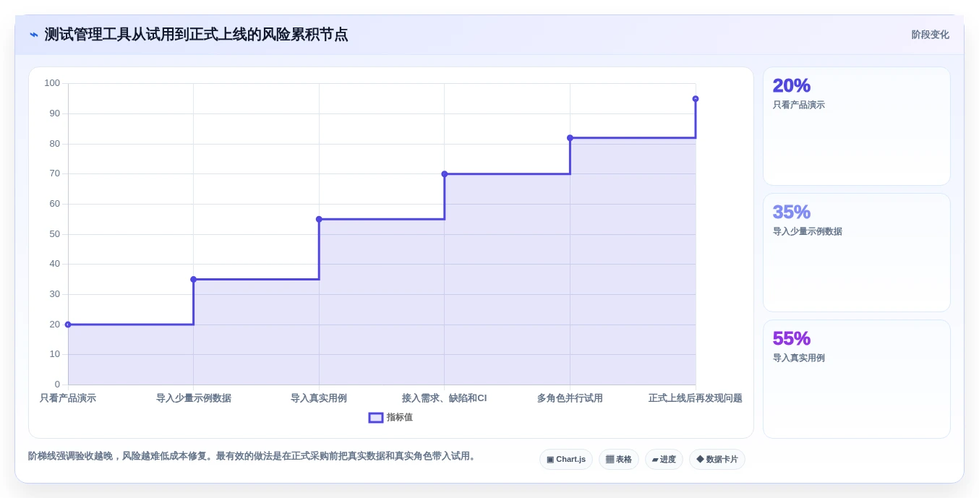Click x-axis label 只看产品演示

tap(68, 398)
